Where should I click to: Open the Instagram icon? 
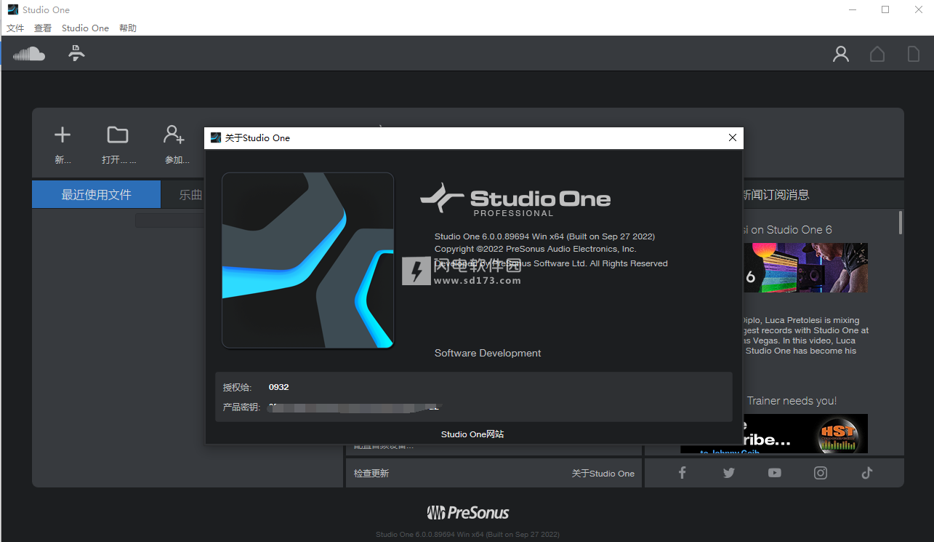click(821, 473)
